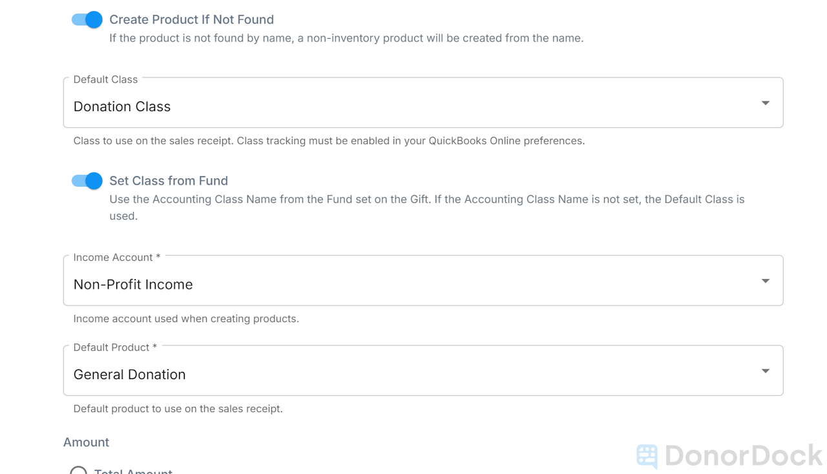Click the Donation Class displayed value

(122, 106)
